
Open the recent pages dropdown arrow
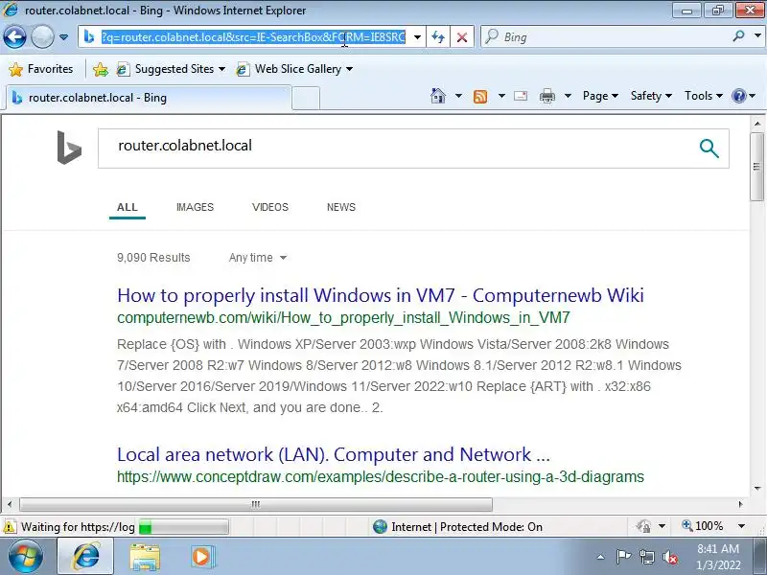pyautogui.click(x=63, y=37)
